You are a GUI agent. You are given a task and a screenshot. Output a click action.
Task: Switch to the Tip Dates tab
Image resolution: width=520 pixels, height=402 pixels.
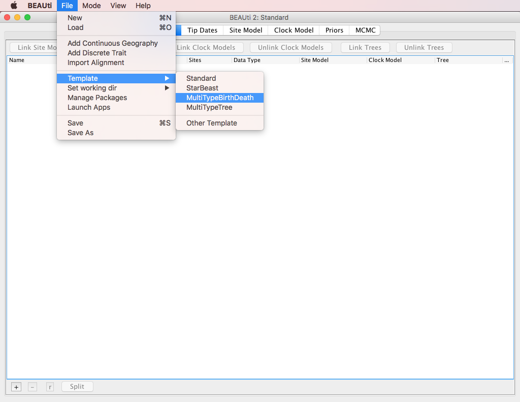point(202,30)
